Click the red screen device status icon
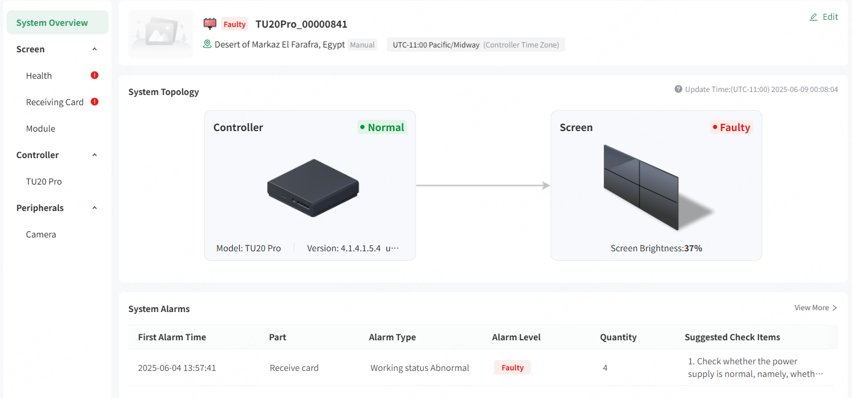The image size is (852, 398). pos(210,24)
